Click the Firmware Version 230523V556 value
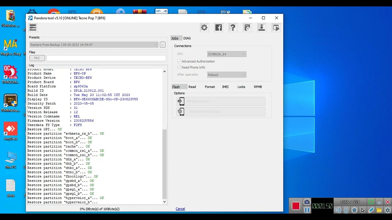 (84, 121)
